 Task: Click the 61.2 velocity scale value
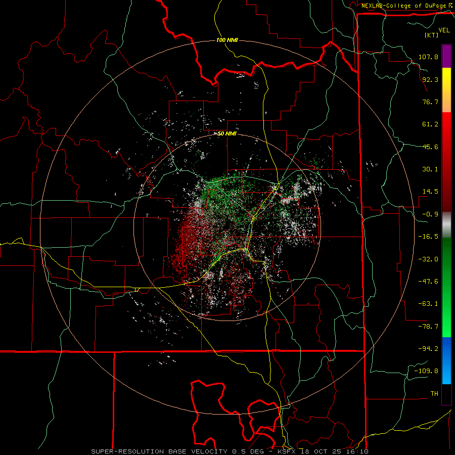click(x=430, y=124)
